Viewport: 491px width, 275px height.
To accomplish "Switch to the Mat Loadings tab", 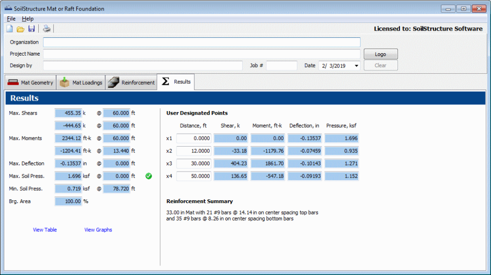I will tap(81, 82).
